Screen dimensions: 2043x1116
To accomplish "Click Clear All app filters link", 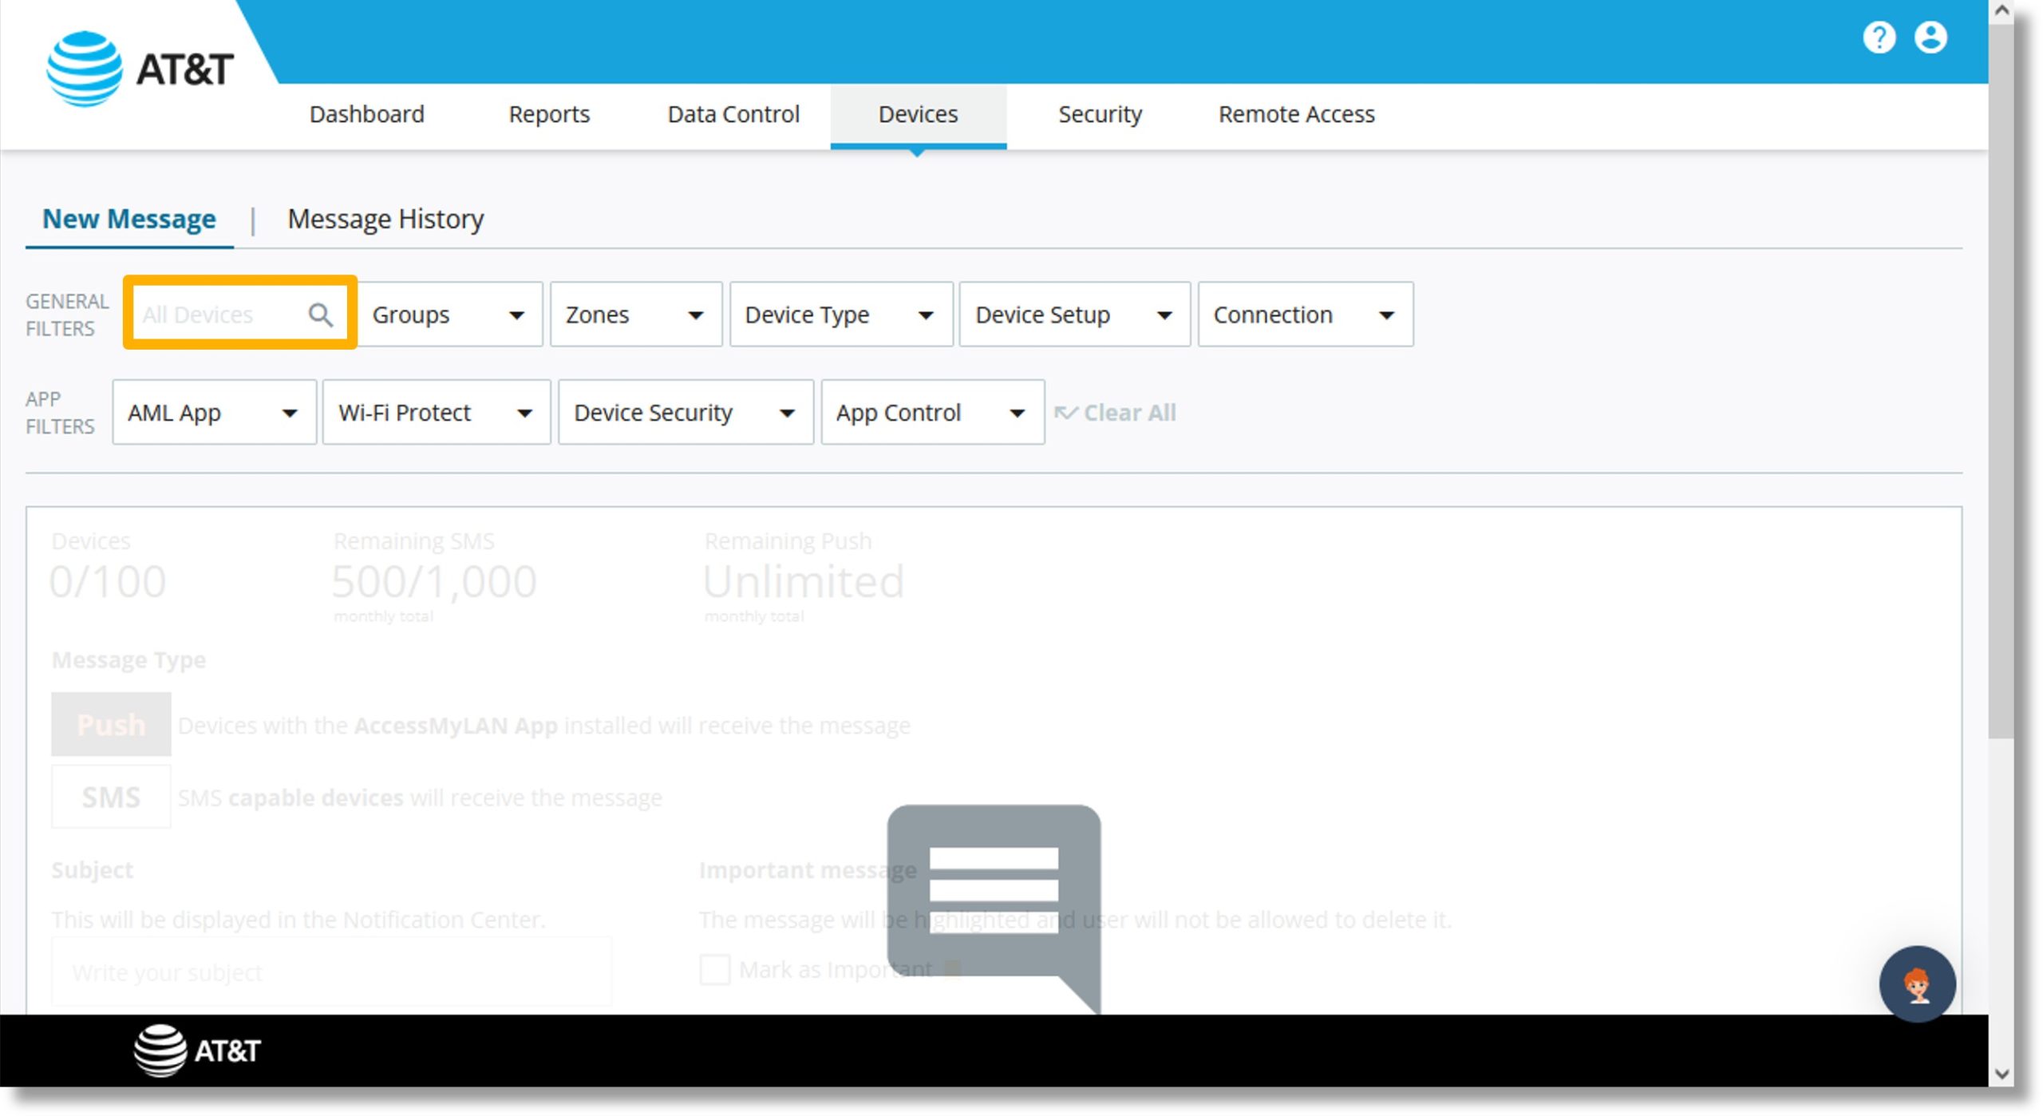I will pyautogui.click(x=1120, y=411).
